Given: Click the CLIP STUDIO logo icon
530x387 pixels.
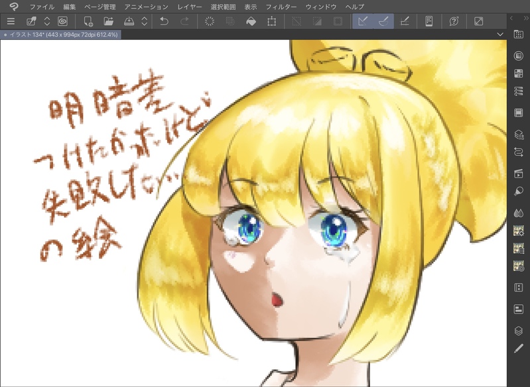Looking at the screenshot, I should [x=14, y=7].
